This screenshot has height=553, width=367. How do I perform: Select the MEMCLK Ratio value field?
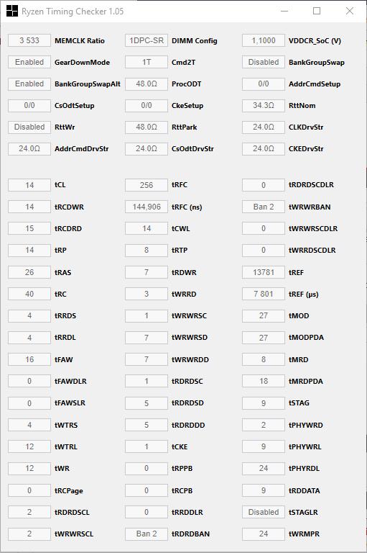point(29,40)
